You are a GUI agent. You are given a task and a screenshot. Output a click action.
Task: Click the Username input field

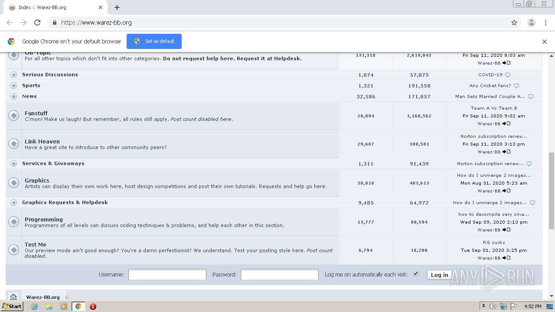click(167, 275)
